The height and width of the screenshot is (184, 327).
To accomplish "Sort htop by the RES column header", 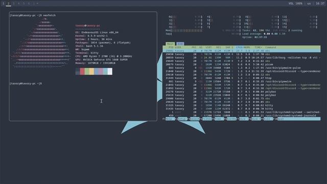I will 218,48.
